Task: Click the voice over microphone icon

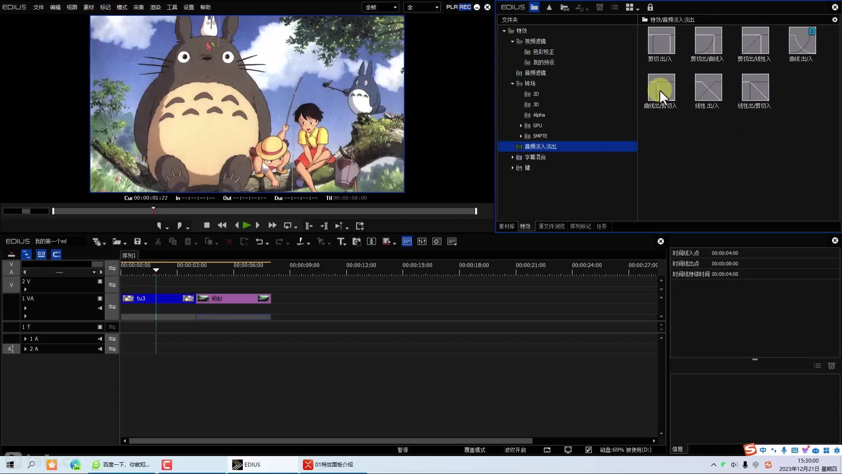Action: (x=371, y=241)
